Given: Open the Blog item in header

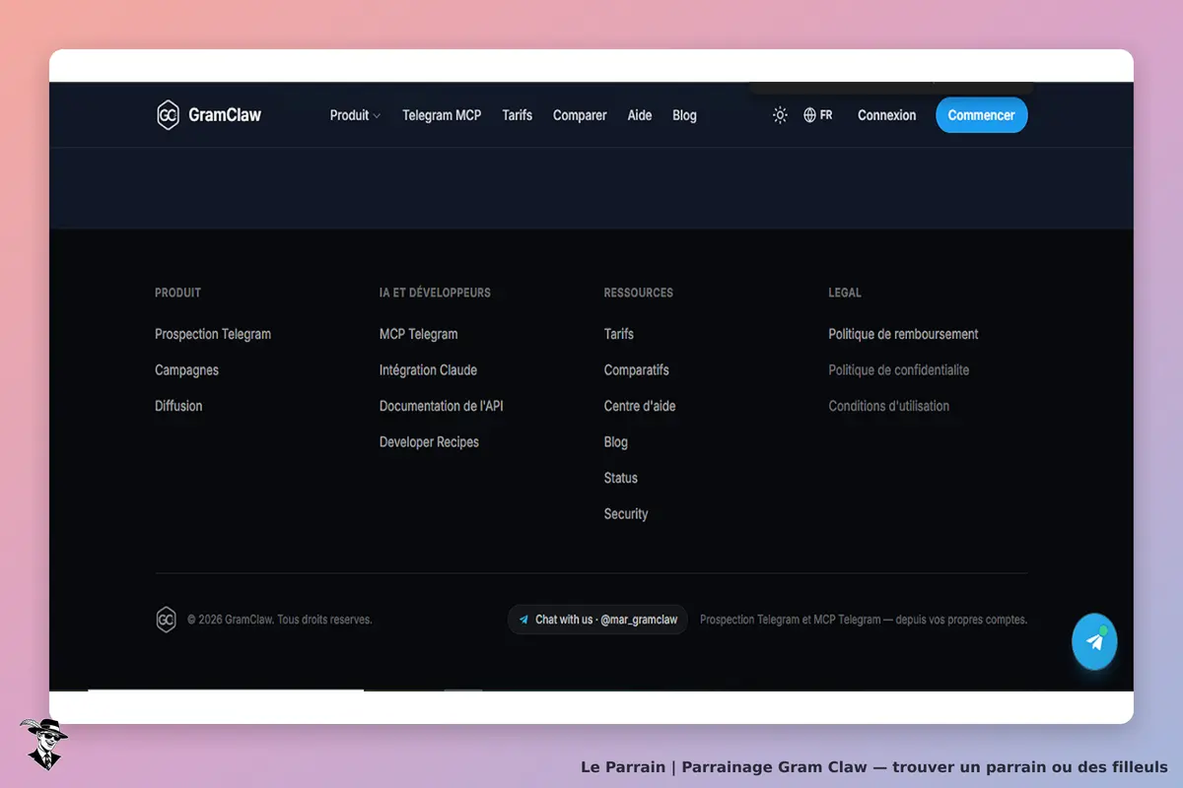Looking at the screenshot, I should (684, 115).
